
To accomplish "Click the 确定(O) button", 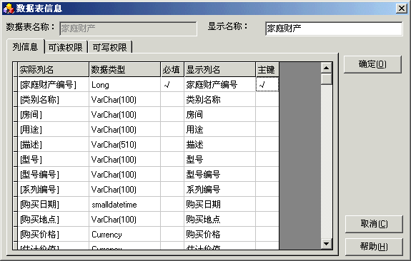I will point(372,64).
